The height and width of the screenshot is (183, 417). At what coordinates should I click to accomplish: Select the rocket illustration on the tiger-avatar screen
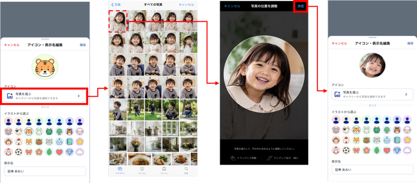pos(8,152)
